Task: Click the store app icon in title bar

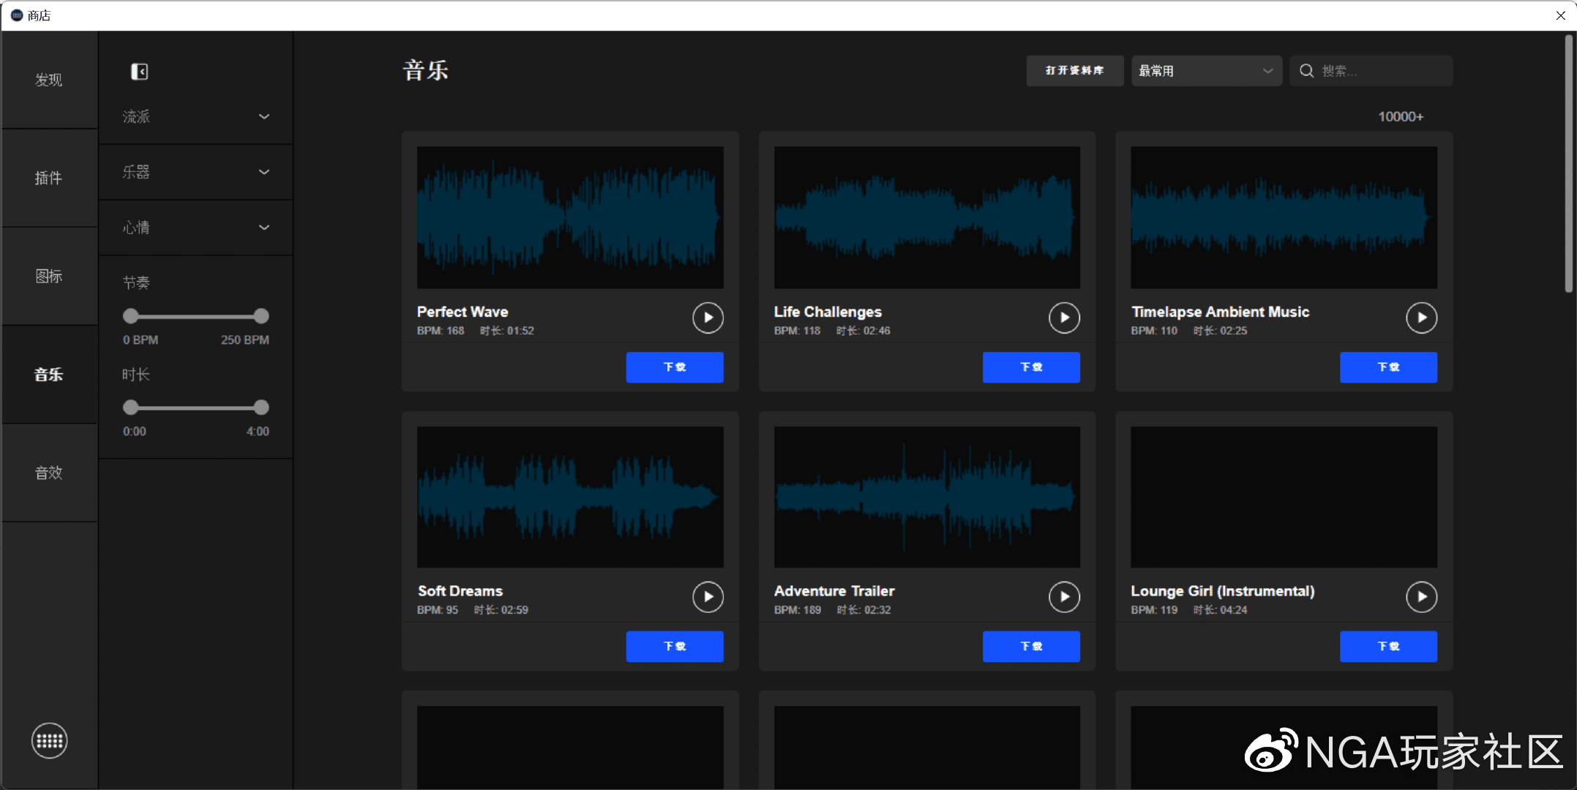Action: (17, 15)
